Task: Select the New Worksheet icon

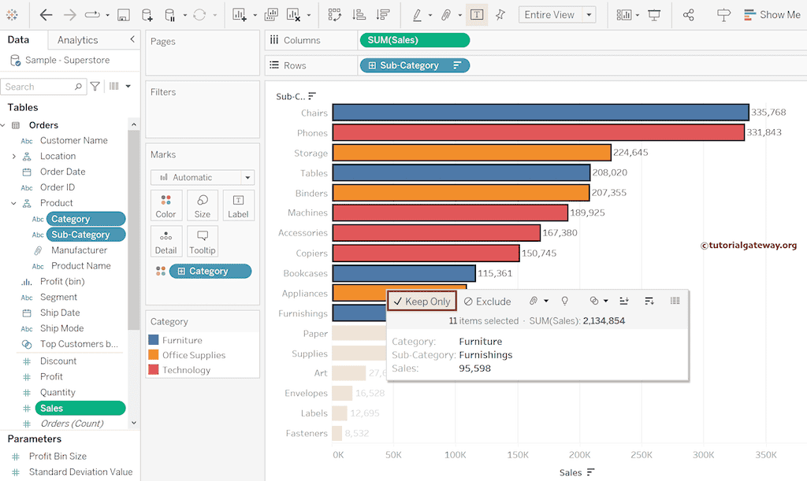Action: pyautogui.click(x=240, y=14)
